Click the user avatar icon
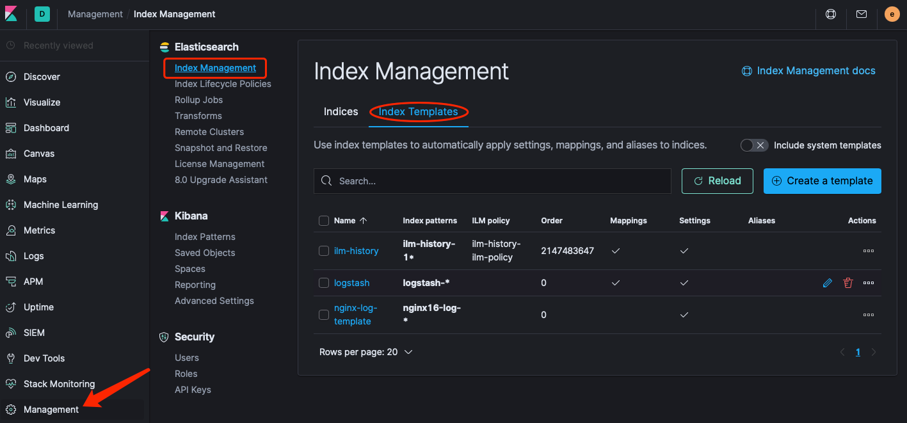Viewport: 907px width, 423px height. pos(892,14)
